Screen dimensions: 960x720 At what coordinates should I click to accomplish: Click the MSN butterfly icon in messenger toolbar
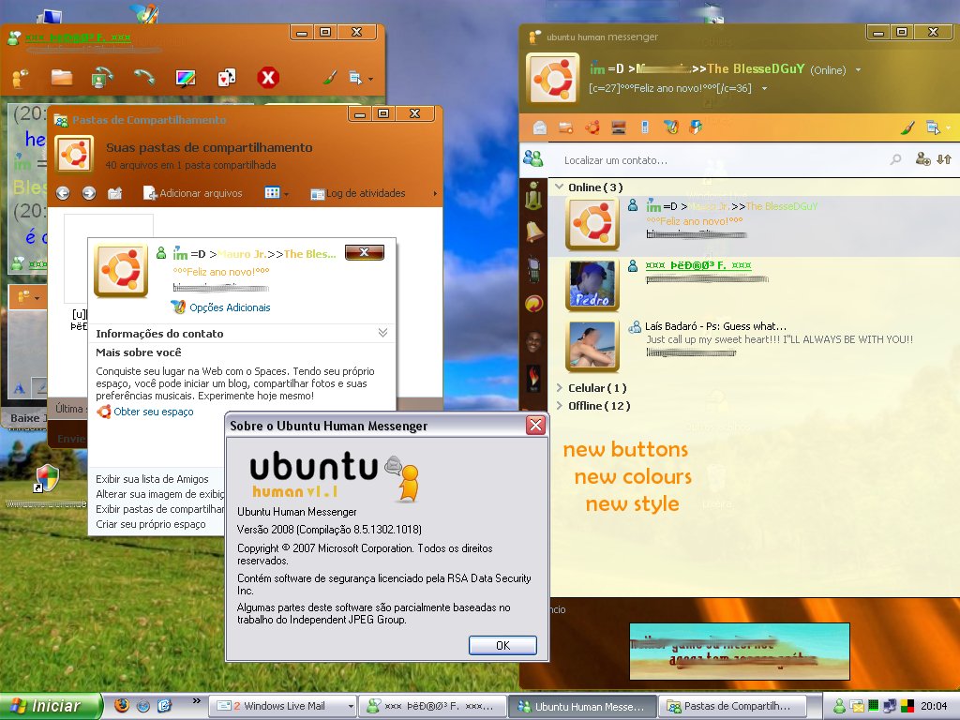[671, 127]
